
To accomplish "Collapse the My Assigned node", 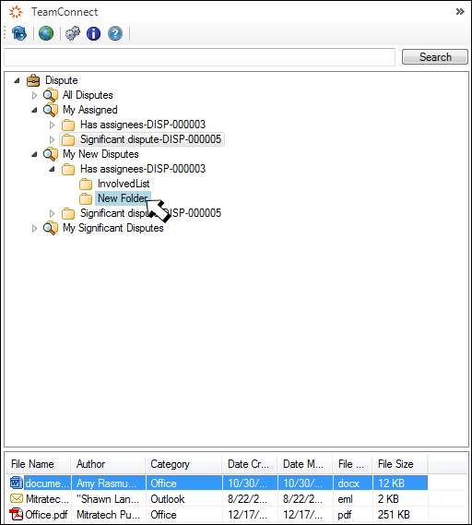I will click(34, 110).
